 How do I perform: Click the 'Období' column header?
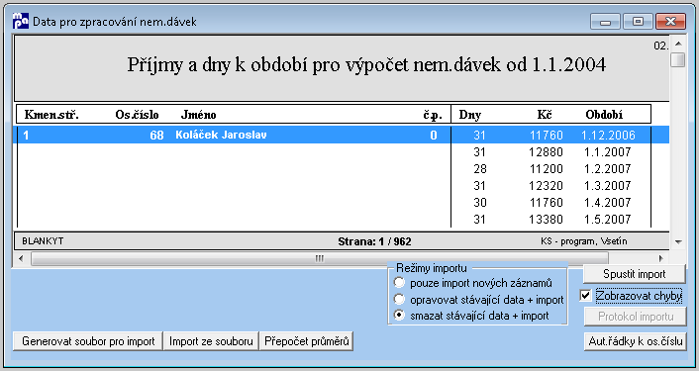pos(604,115)
